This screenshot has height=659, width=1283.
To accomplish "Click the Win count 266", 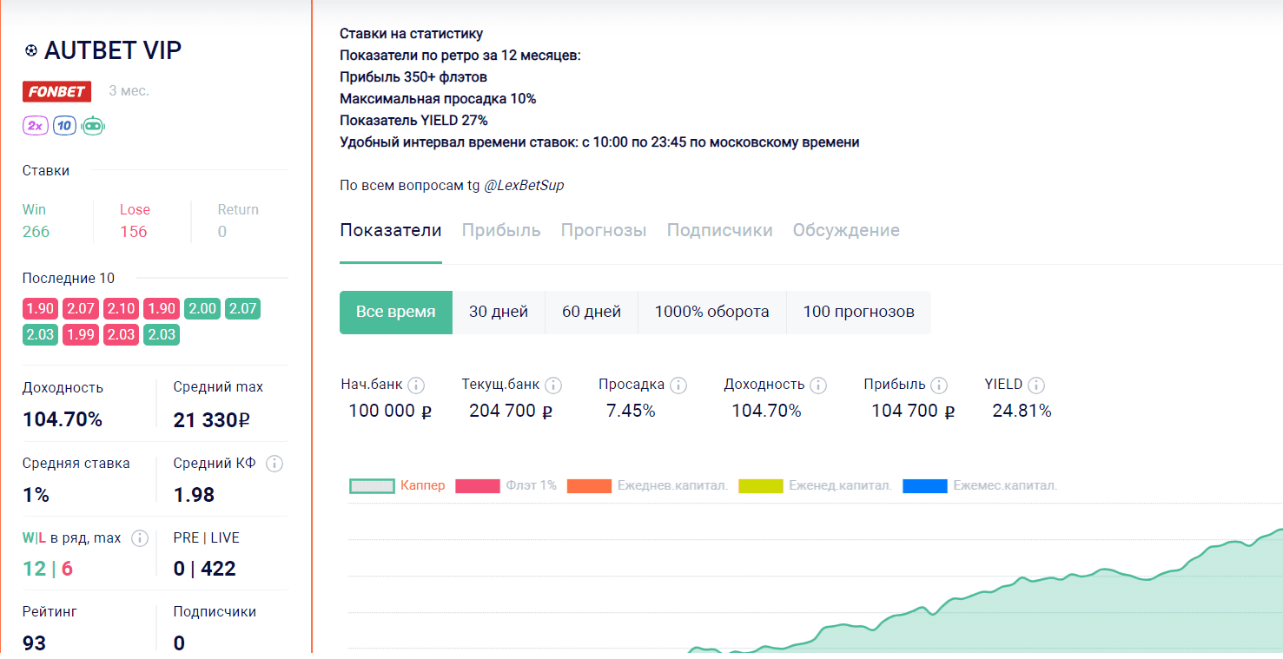I will click(x=36, y=232).
